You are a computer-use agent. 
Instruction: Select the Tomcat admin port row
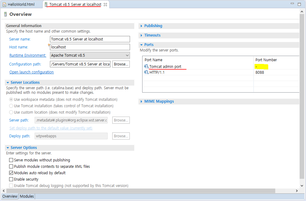point(222,67)
